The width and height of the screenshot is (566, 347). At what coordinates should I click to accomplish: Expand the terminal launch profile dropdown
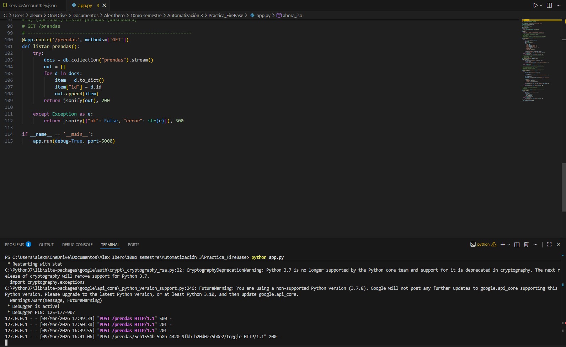click(x=509, y=245)
